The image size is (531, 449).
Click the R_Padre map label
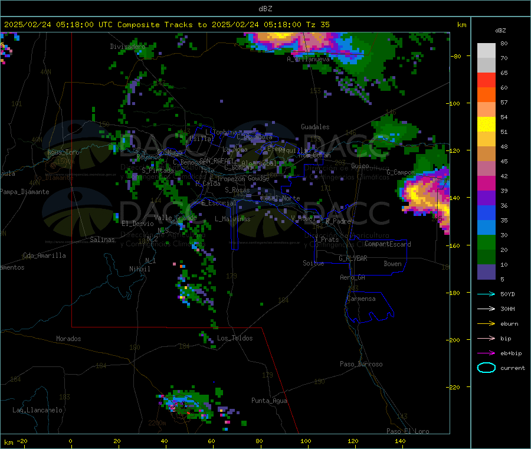point(338,221)
